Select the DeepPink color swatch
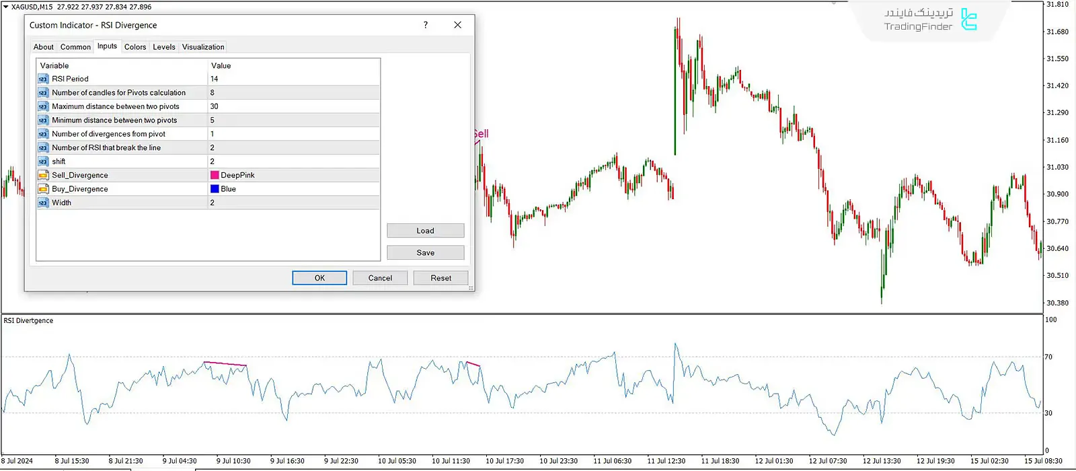This screenshot has height=471, width=1076. point(215,175)
